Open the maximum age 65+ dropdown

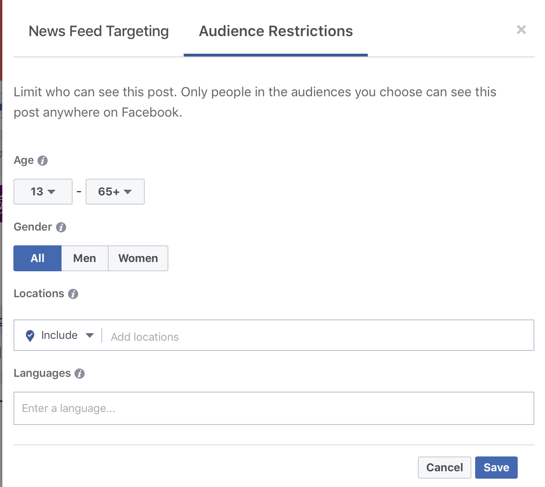click(x=115, y=192)
